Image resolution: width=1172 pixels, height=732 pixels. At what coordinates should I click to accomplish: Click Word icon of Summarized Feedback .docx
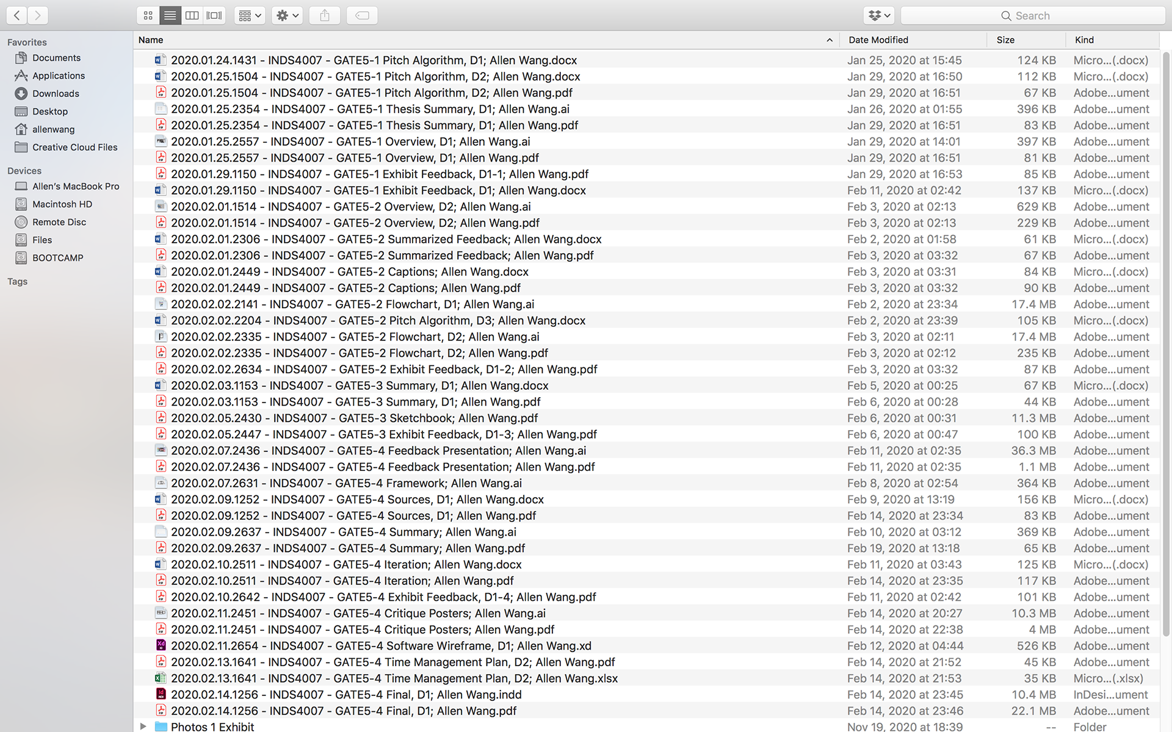[161, 239]
